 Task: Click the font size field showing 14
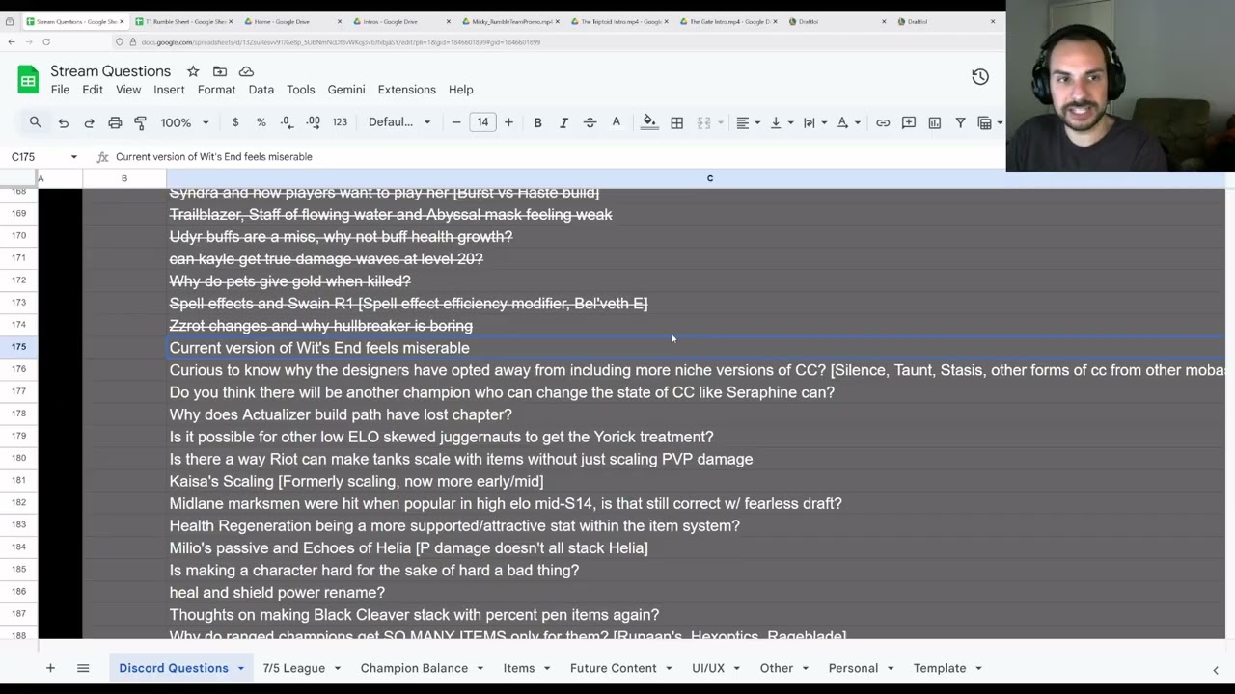coord(482,122)
